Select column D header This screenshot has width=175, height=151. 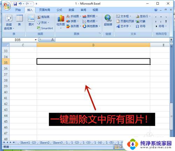click(93, 45)
